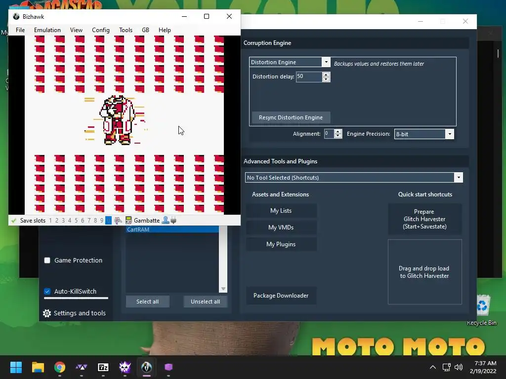Open Windows Start menu
The image size is (506, 379).
[16, 367]
